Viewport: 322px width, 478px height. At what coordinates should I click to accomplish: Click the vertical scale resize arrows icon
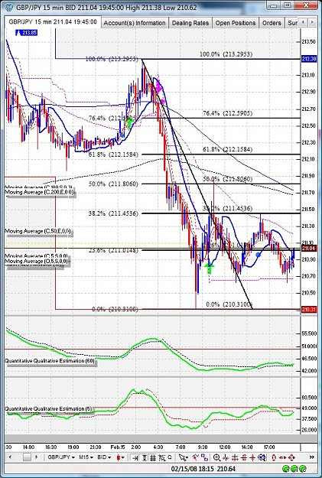[274, 457]
